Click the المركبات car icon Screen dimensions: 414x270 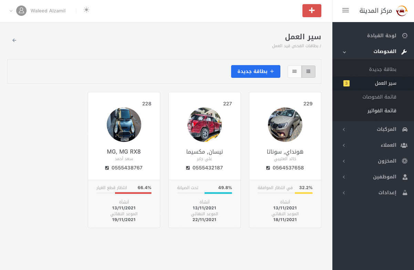[x=405, y=129]
